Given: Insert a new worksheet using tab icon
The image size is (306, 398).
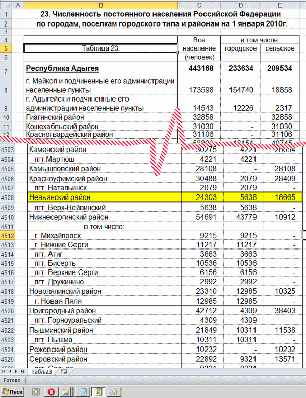Looking at the screenshot, I should [x=64, y=371].
